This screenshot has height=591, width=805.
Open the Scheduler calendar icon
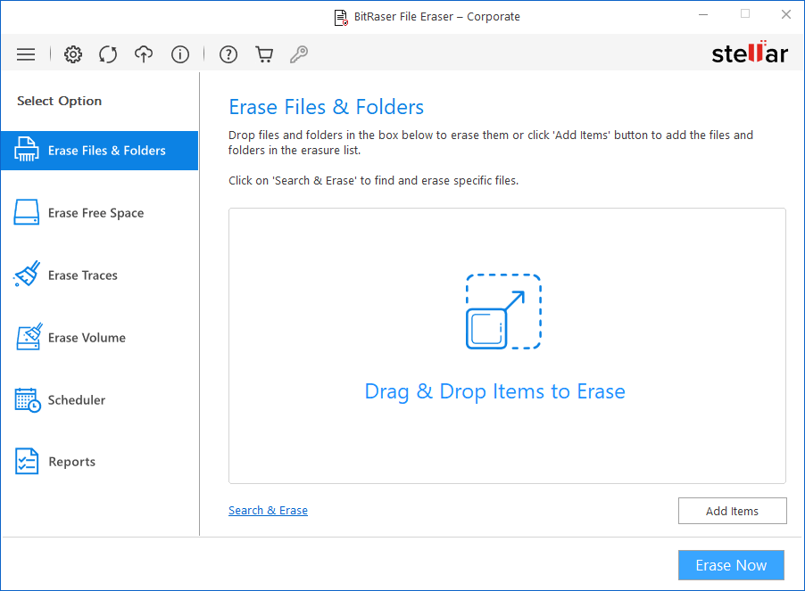(26, 399)
